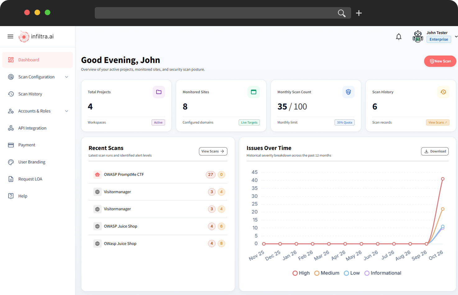Click the OWASP PromptMe CTF bot icon
This screenshot has width=458, height=295.
(97, 175)
